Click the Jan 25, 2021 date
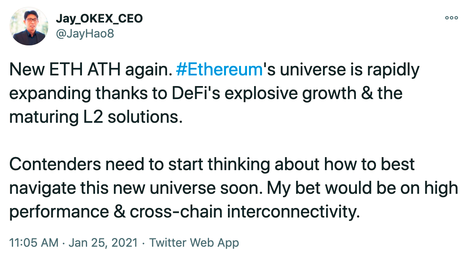 pos(103,242)
